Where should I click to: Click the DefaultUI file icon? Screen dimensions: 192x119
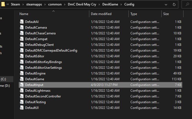[x=22, y=108]
